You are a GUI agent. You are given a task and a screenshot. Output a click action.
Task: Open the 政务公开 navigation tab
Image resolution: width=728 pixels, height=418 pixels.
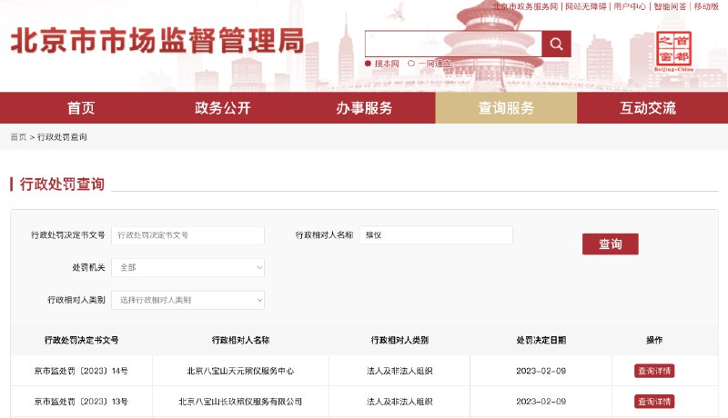pyautogui.click(x=223, y=108)
